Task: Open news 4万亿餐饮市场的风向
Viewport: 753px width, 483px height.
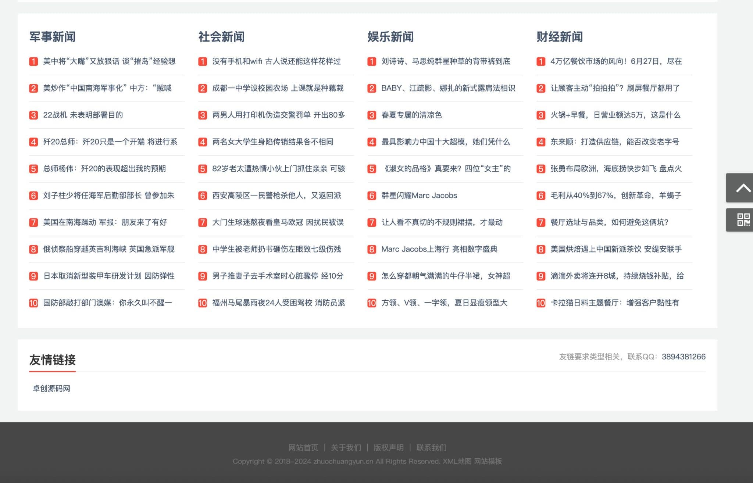Action: tap(616, 61)
